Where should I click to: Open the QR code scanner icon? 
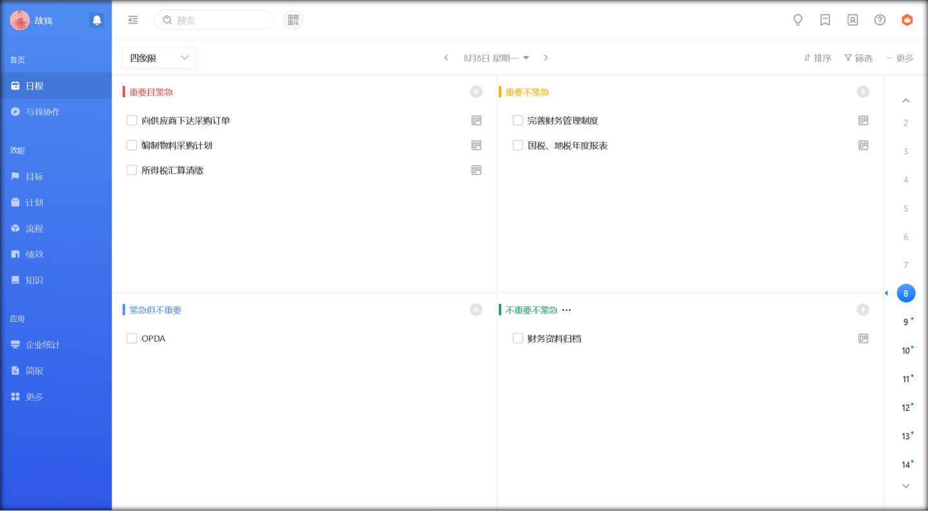[x=293, y=21]
